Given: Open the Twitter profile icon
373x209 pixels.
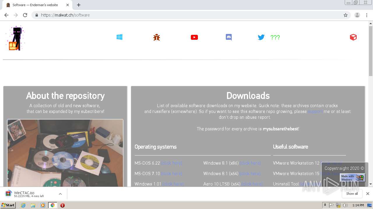Looking at the screenshot, I should [x=261, y=37].
